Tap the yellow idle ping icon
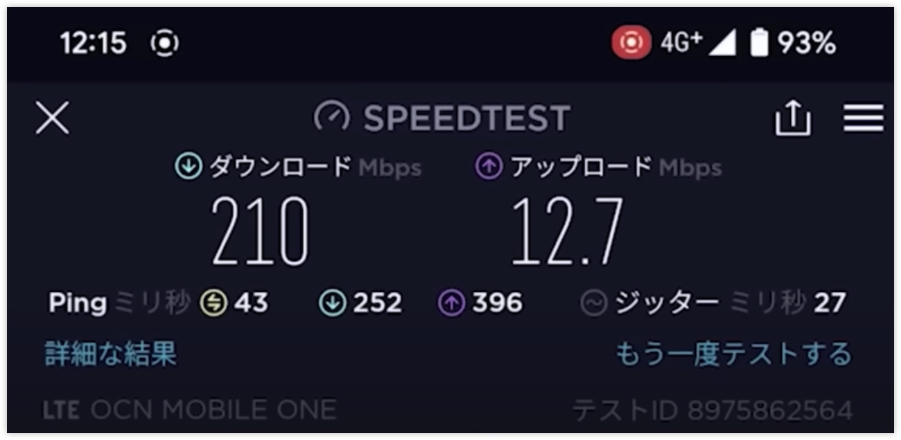Screen dimensions: 901x440 point(213,303)
